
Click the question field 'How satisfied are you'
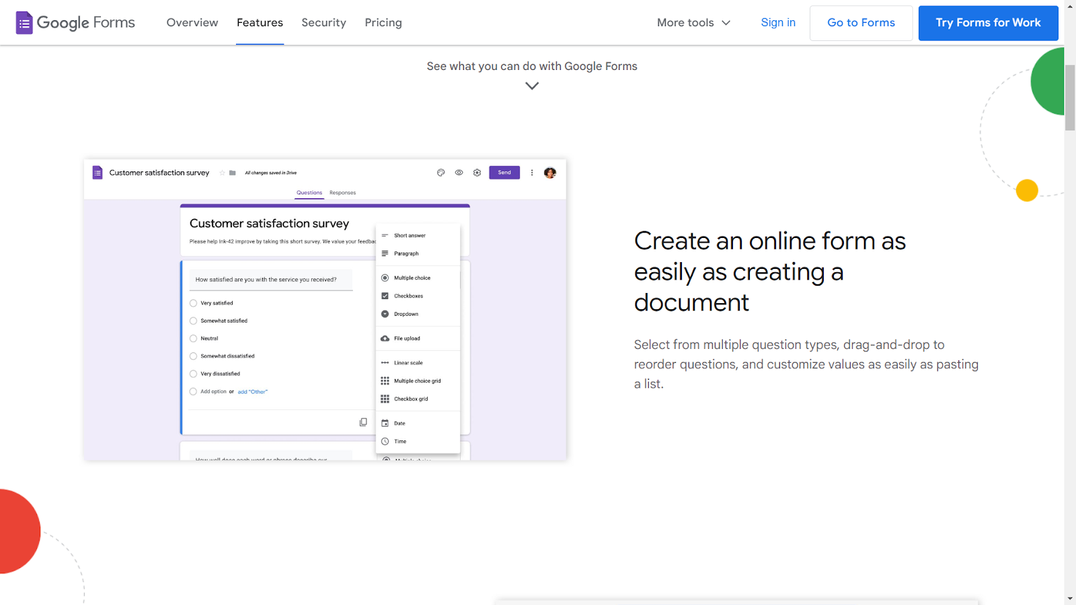271,280
